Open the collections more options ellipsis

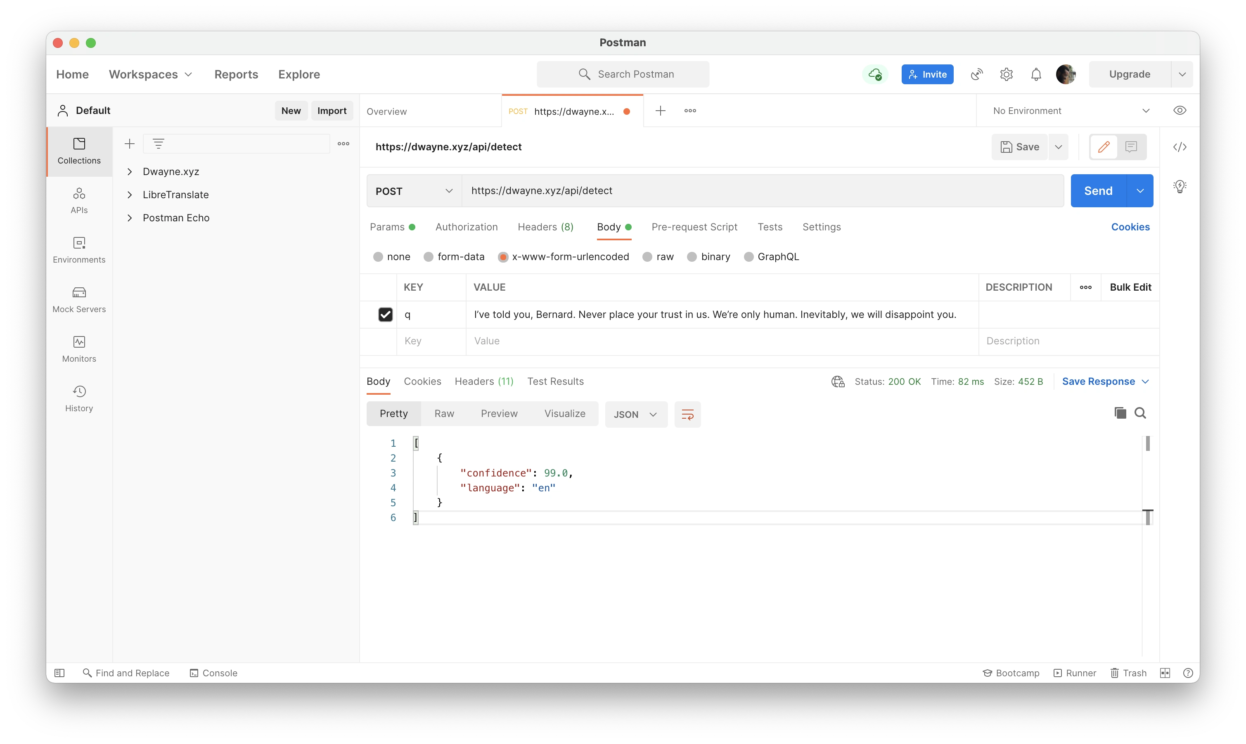343,144
